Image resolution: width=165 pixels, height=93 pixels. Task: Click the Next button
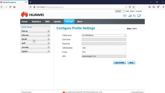[x=131, y=63]
